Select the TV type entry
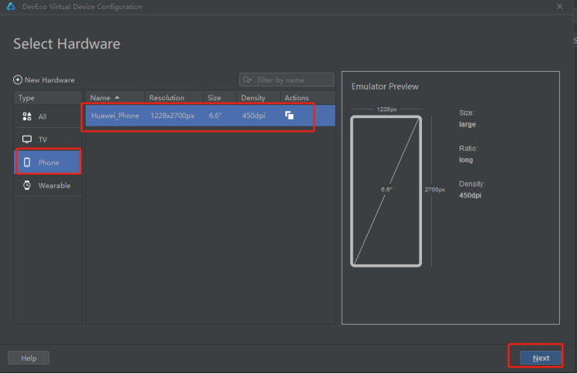Image resolution: width=577 pixels, height=374 pixels. point(48,140)
